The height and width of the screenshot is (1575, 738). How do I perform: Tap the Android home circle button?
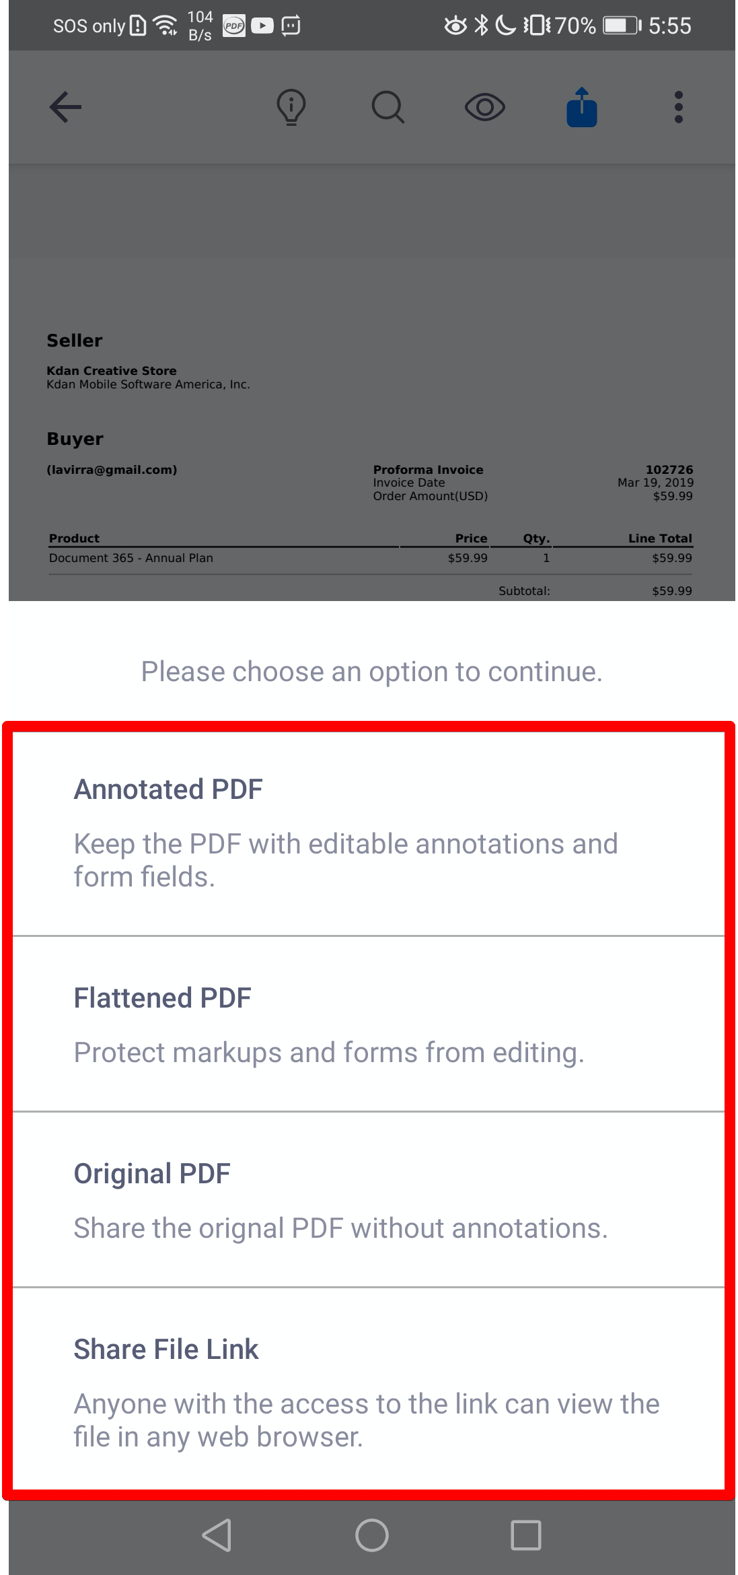click(x=372, y=1535)
